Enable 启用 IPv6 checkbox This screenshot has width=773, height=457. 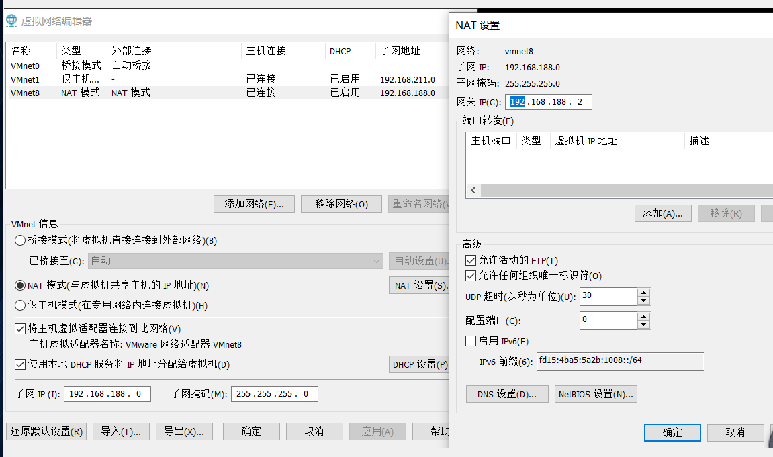471,341
